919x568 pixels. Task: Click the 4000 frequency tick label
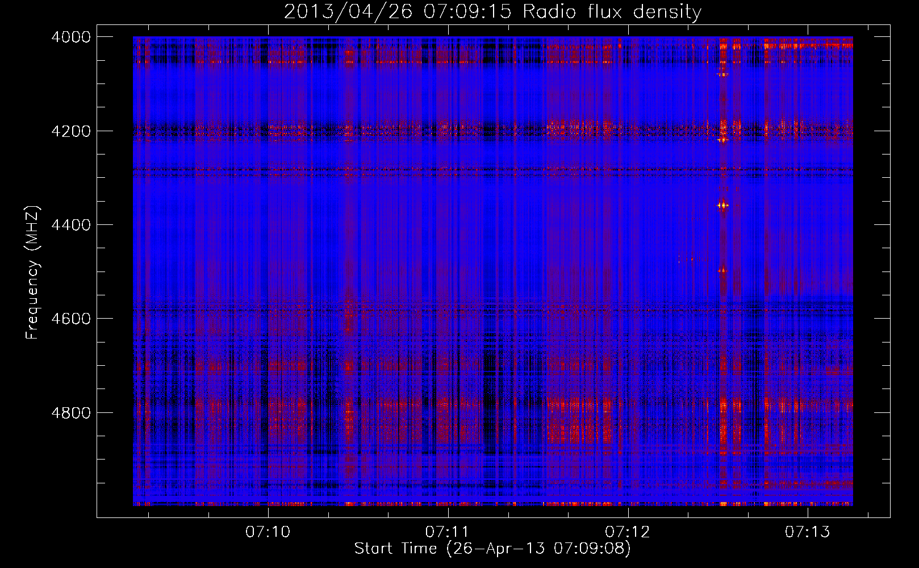click(71, 37)
